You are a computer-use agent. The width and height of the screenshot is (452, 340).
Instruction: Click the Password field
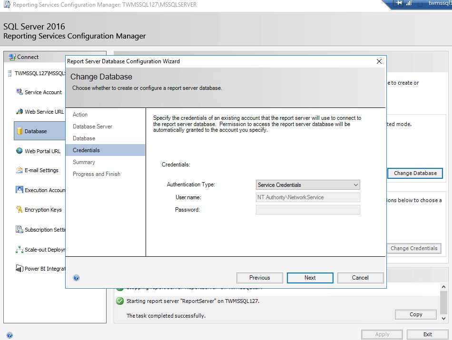point(308,210)
